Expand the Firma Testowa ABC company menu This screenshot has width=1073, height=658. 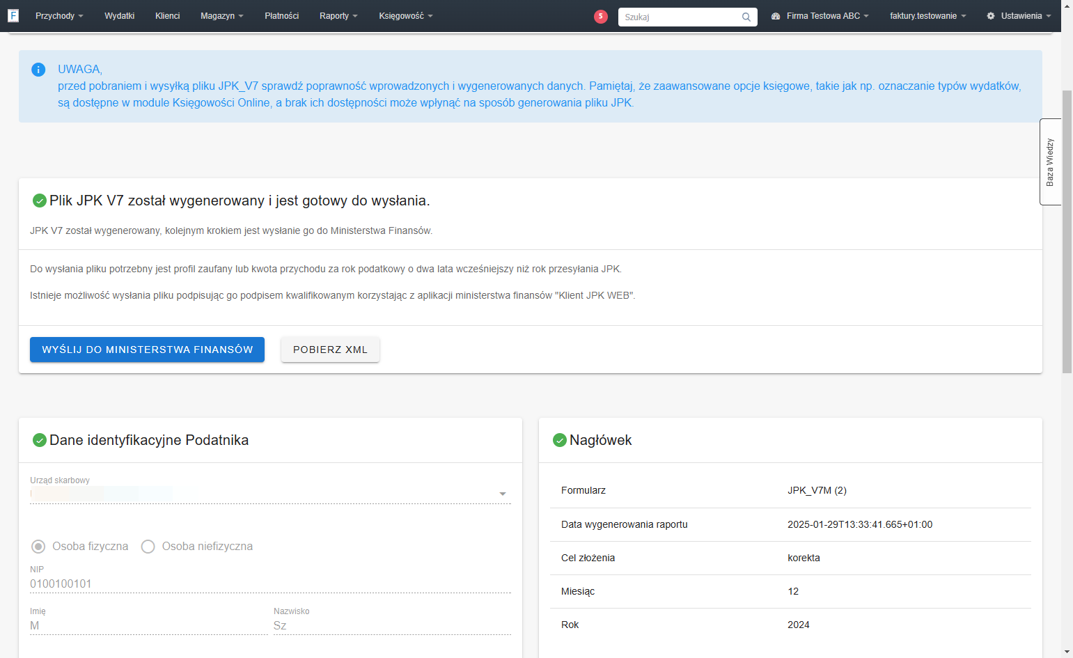pyautogui.click(x=820, y=16)
